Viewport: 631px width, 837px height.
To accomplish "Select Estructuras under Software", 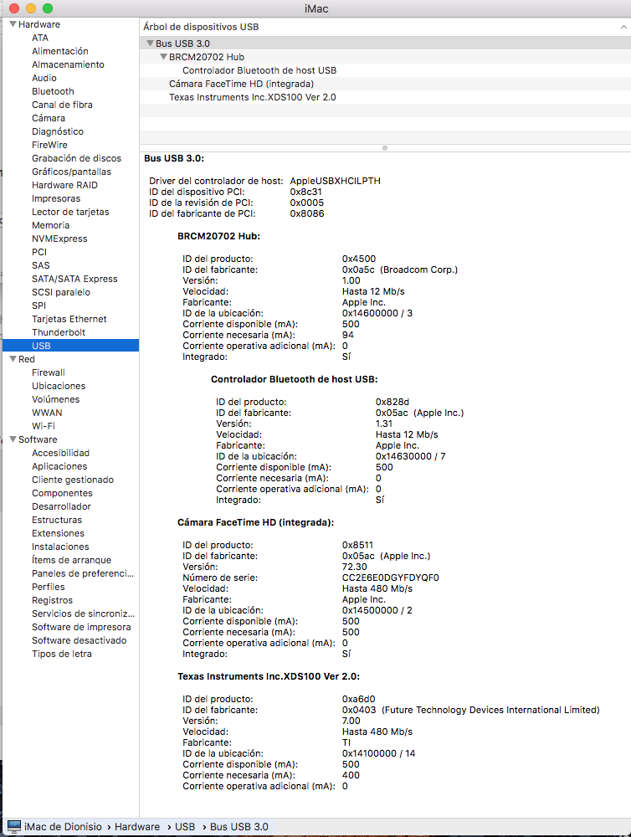I will coord(57,520).
